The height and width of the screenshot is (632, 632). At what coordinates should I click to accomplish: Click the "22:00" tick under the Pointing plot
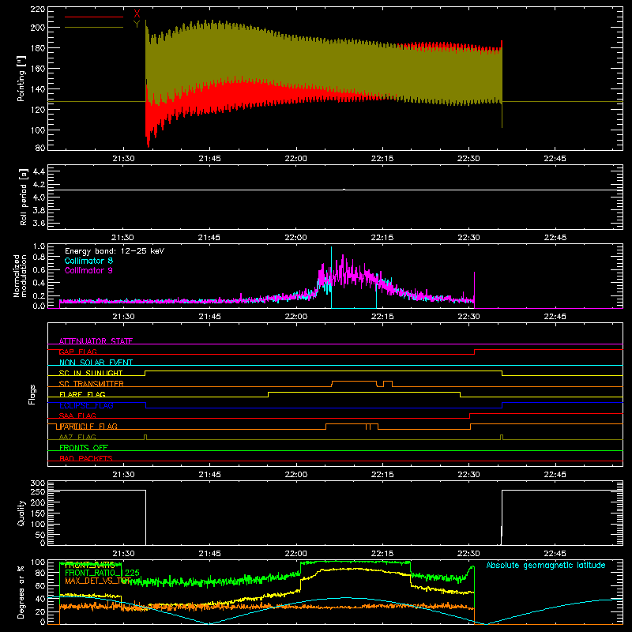pos(295,159)
